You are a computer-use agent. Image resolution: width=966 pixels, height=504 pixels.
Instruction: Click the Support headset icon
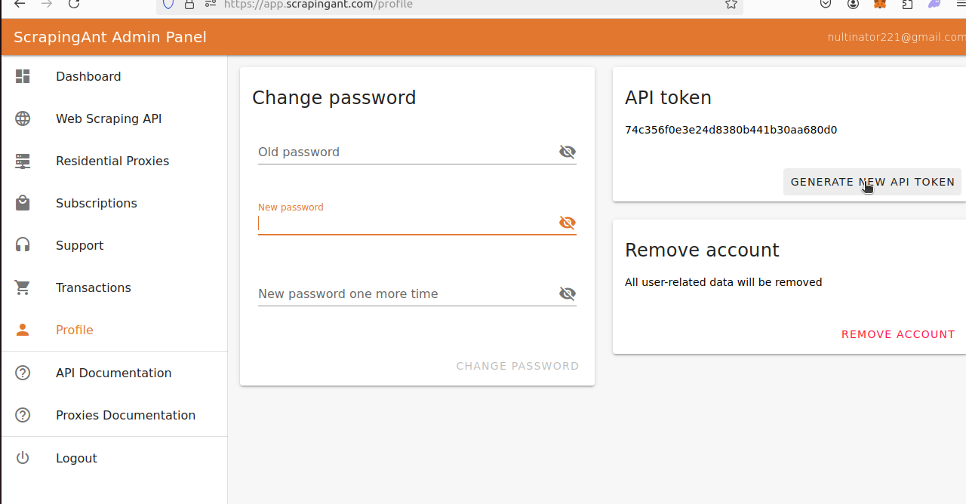23,245
